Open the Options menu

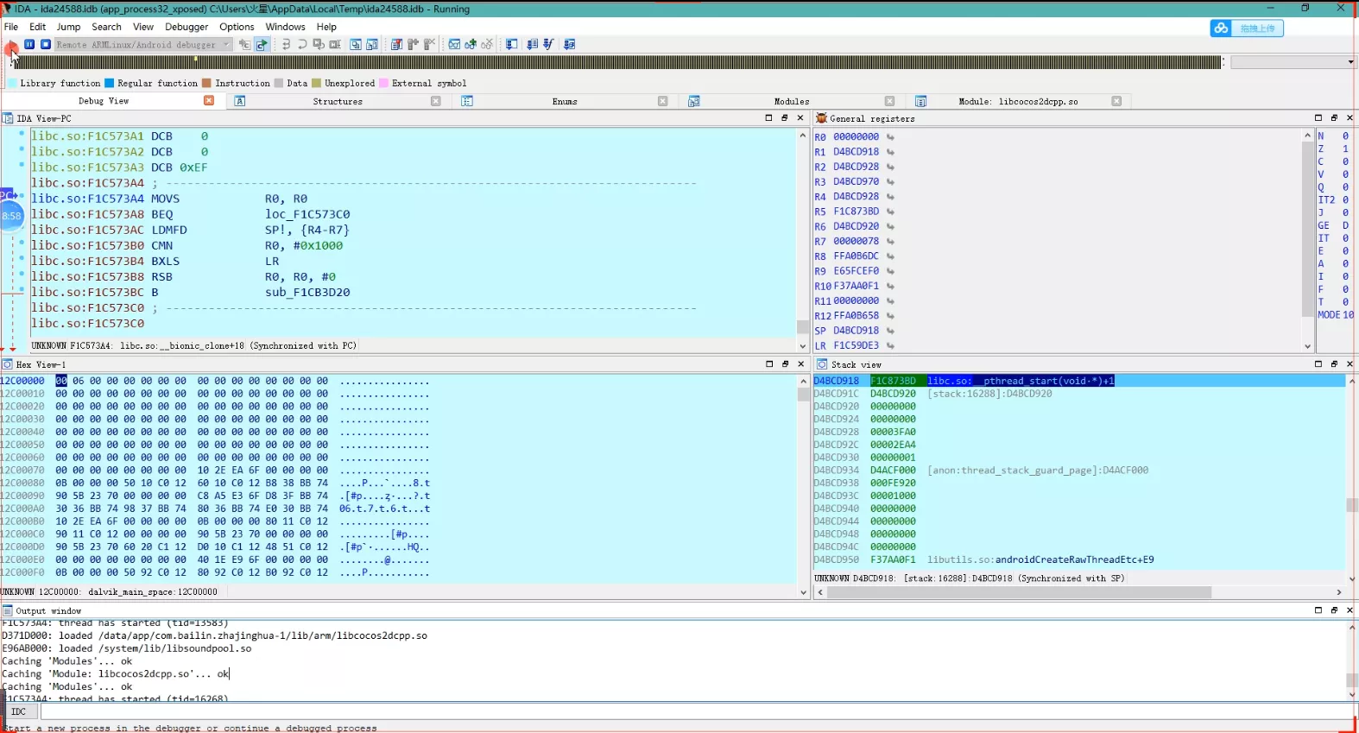tap(237, 27)
